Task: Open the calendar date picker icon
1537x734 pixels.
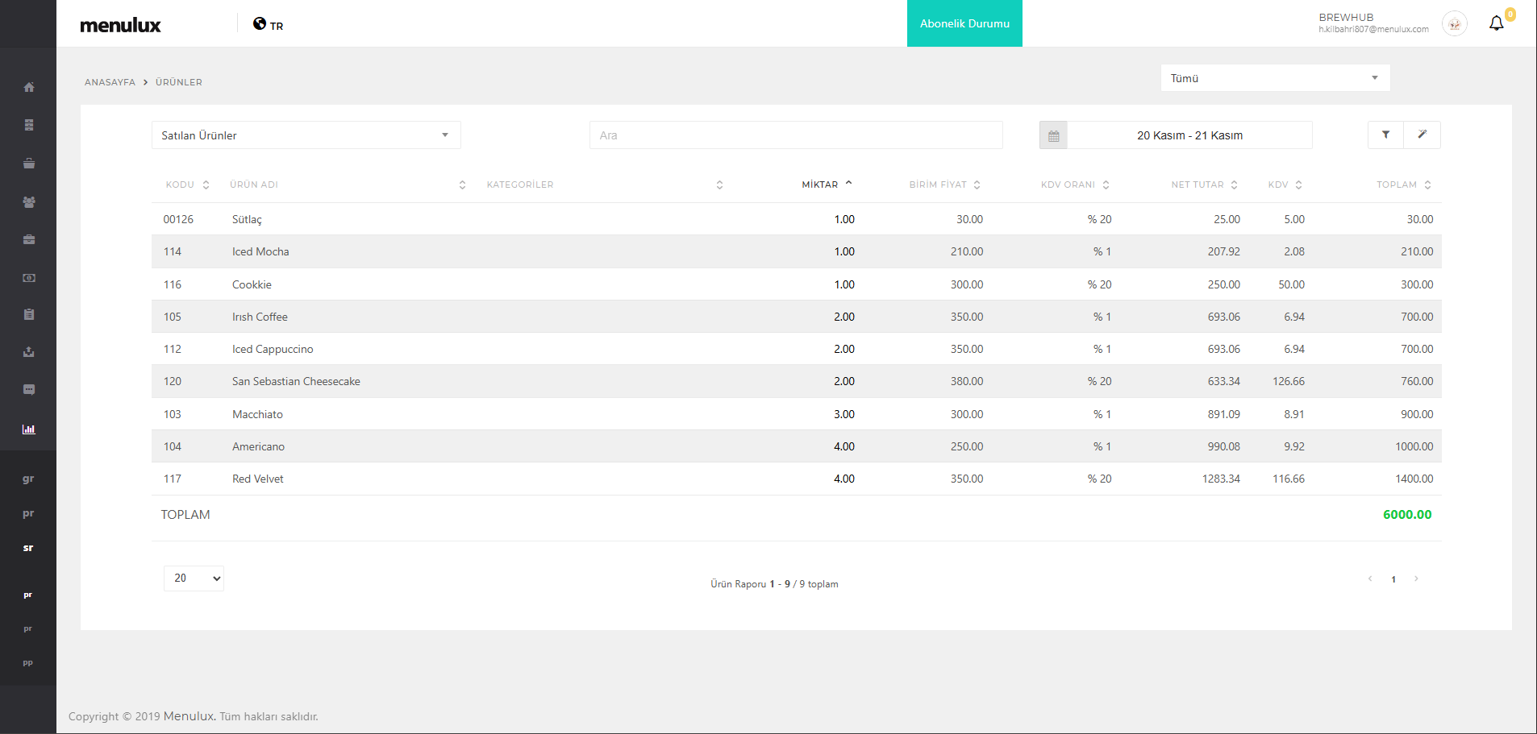Action: [1053, 136]
